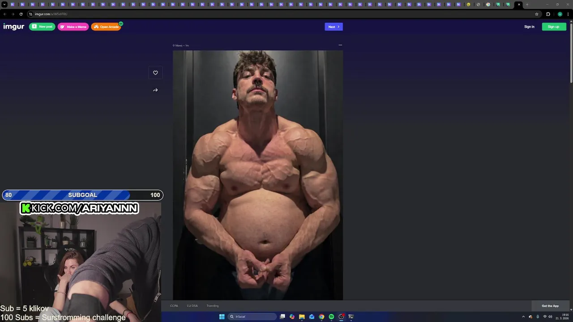
Task: Click the microphone tray icon
Action: tap(538, 317)
